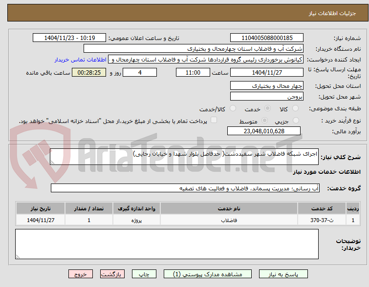Viewport: 369px width, 287px height.
Task: Click the resize grip of the description textarea
Action: (x=52, y=163)
